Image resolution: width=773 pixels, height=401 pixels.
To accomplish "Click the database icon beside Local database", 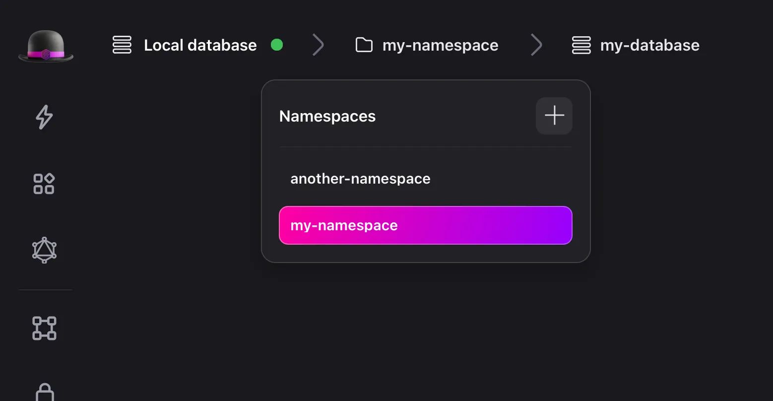I will 122,45.
